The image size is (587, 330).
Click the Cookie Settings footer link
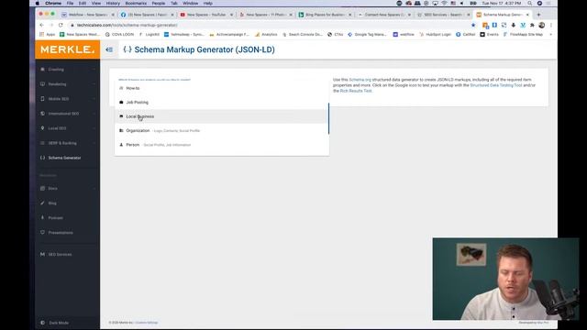pyautogui.click(x=147, y=323)
